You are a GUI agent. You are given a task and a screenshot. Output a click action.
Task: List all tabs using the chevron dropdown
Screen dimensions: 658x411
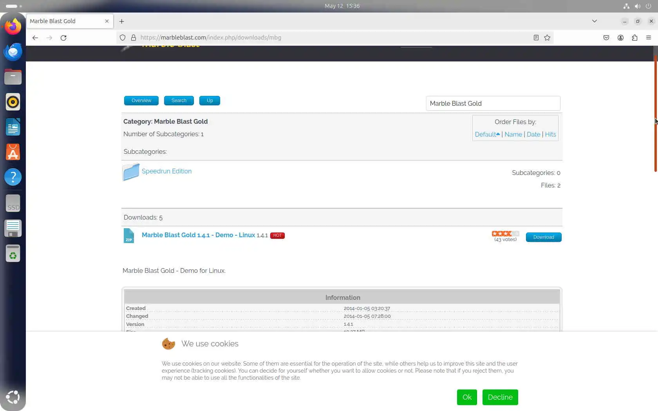point(595,21)
